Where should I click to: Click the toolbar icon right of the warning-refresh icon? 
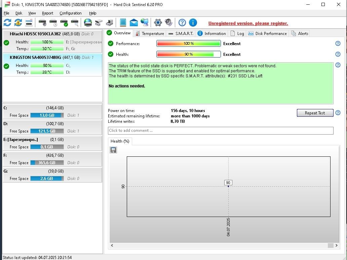[29, 23]
